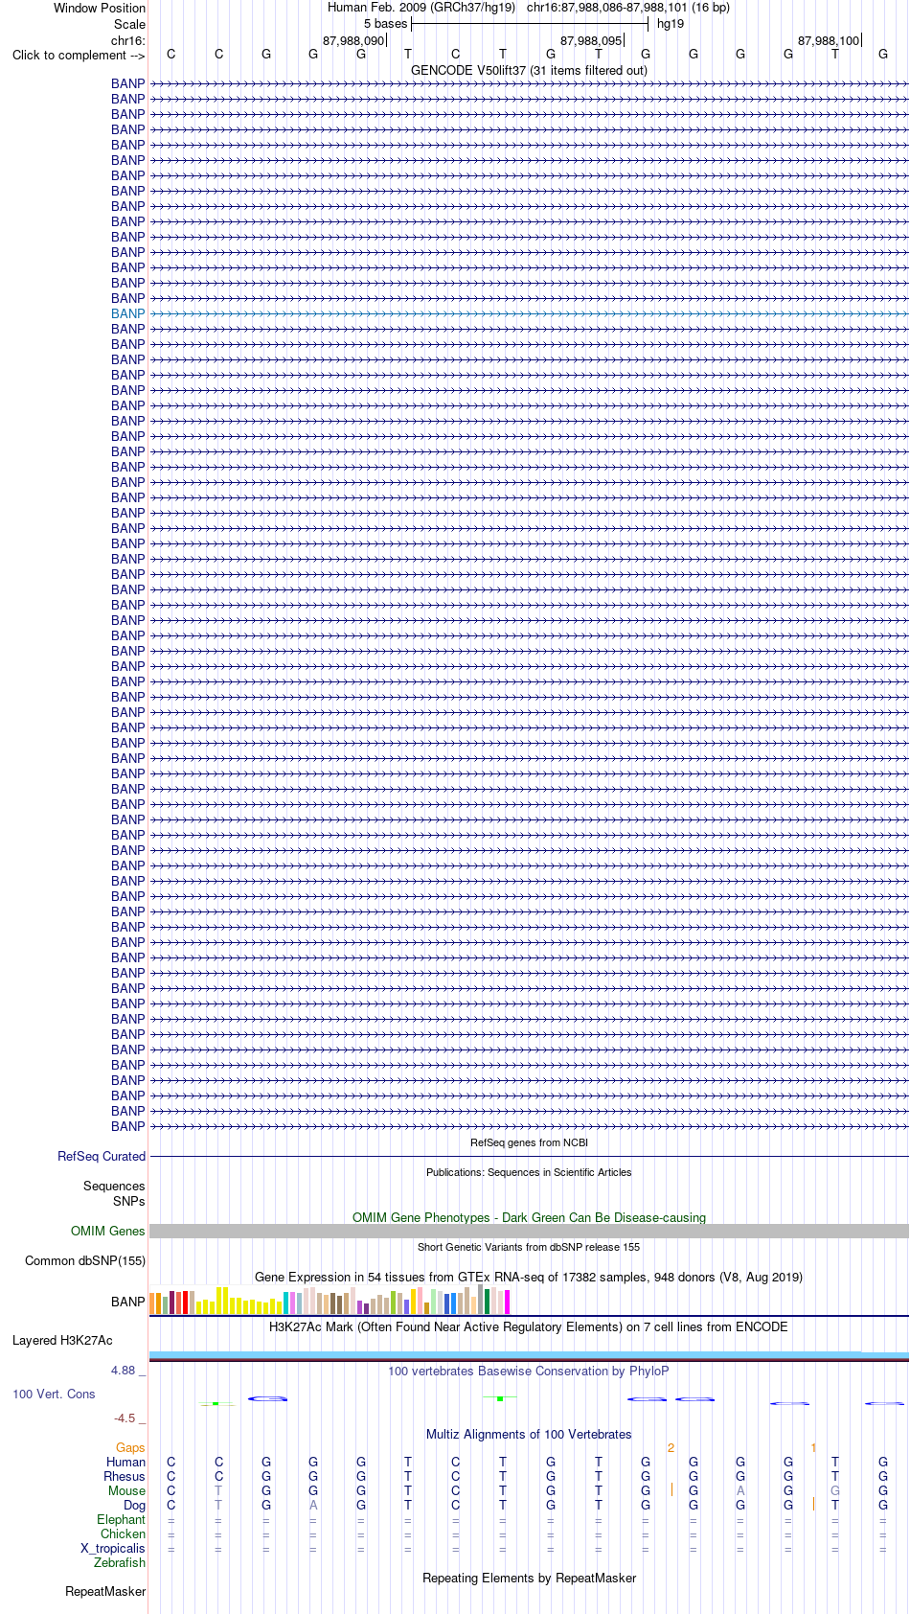Click the '100 Vert. Cons' track label
This screenshot has width=910, height=1614.
pyautogui.click(x=54, y=1395)
